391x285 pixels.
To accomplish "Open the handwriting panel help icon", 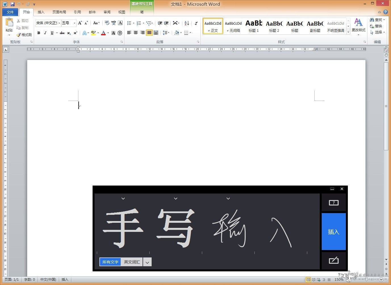I will tap(334, 203).
